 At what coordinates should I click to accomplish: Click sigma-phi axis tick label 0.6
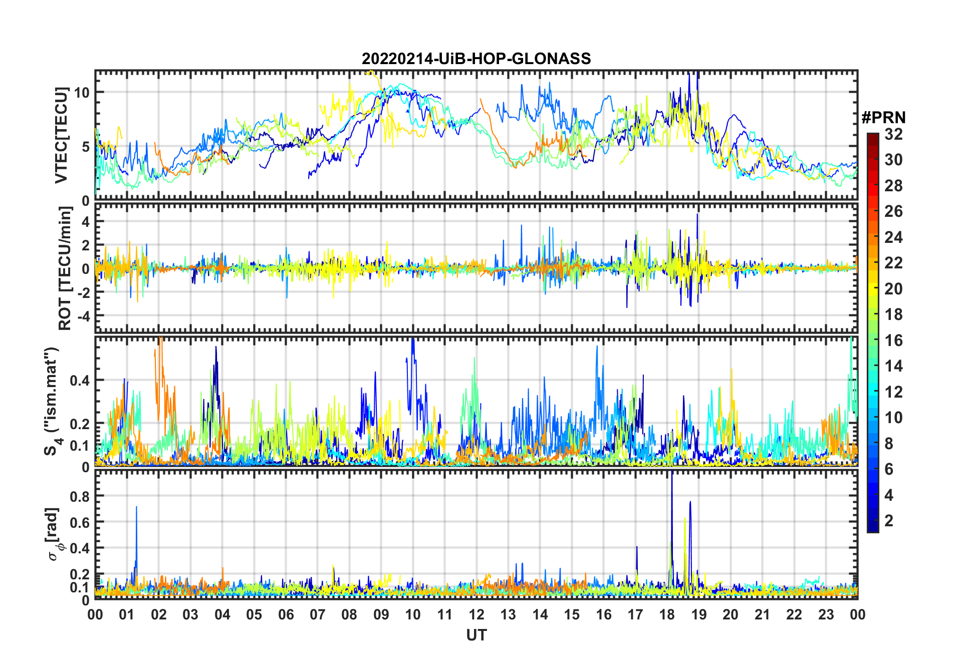(x=80, y=522)
